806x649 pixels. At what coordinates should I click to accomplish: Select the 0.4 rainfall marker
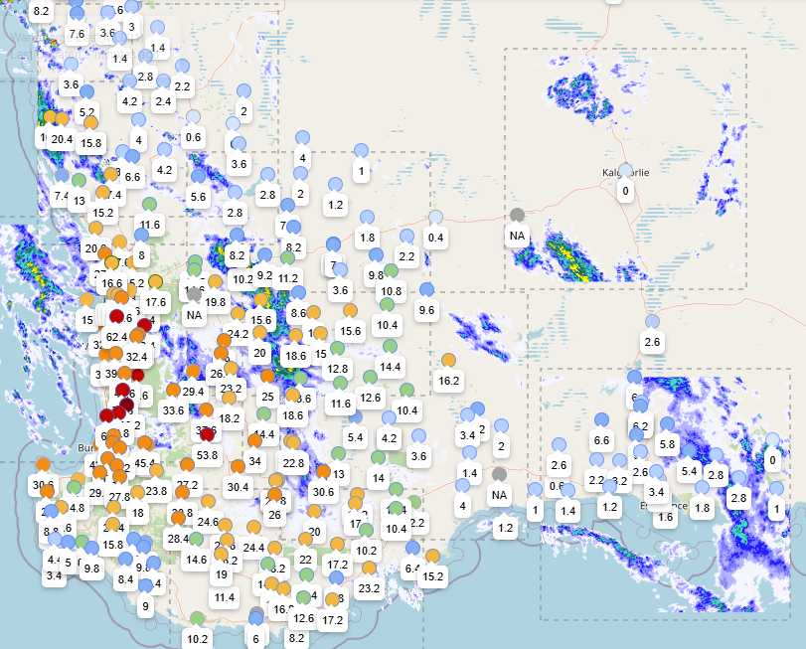435,217
